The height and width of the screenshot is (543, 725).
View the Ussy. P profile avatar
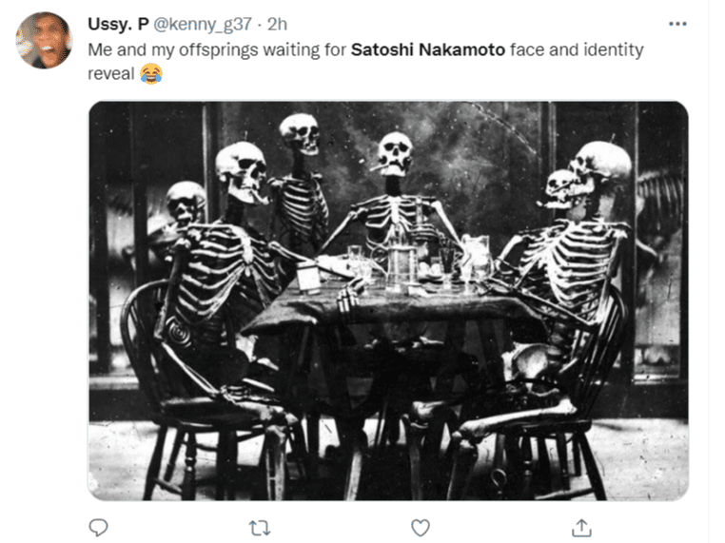pos(44,40)
